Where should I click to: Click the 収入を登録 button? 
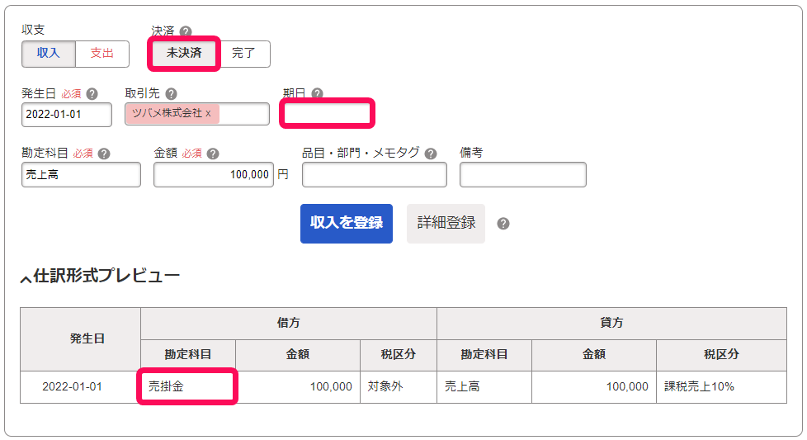click(347, 224)
